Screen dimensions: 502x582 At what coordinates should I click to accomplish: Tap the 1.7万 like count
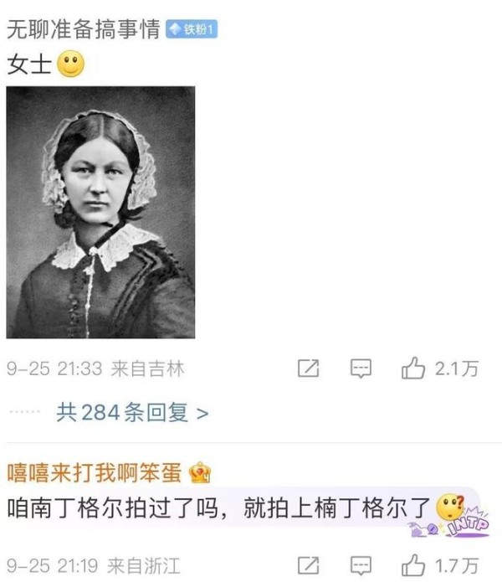tap(456, 566)
